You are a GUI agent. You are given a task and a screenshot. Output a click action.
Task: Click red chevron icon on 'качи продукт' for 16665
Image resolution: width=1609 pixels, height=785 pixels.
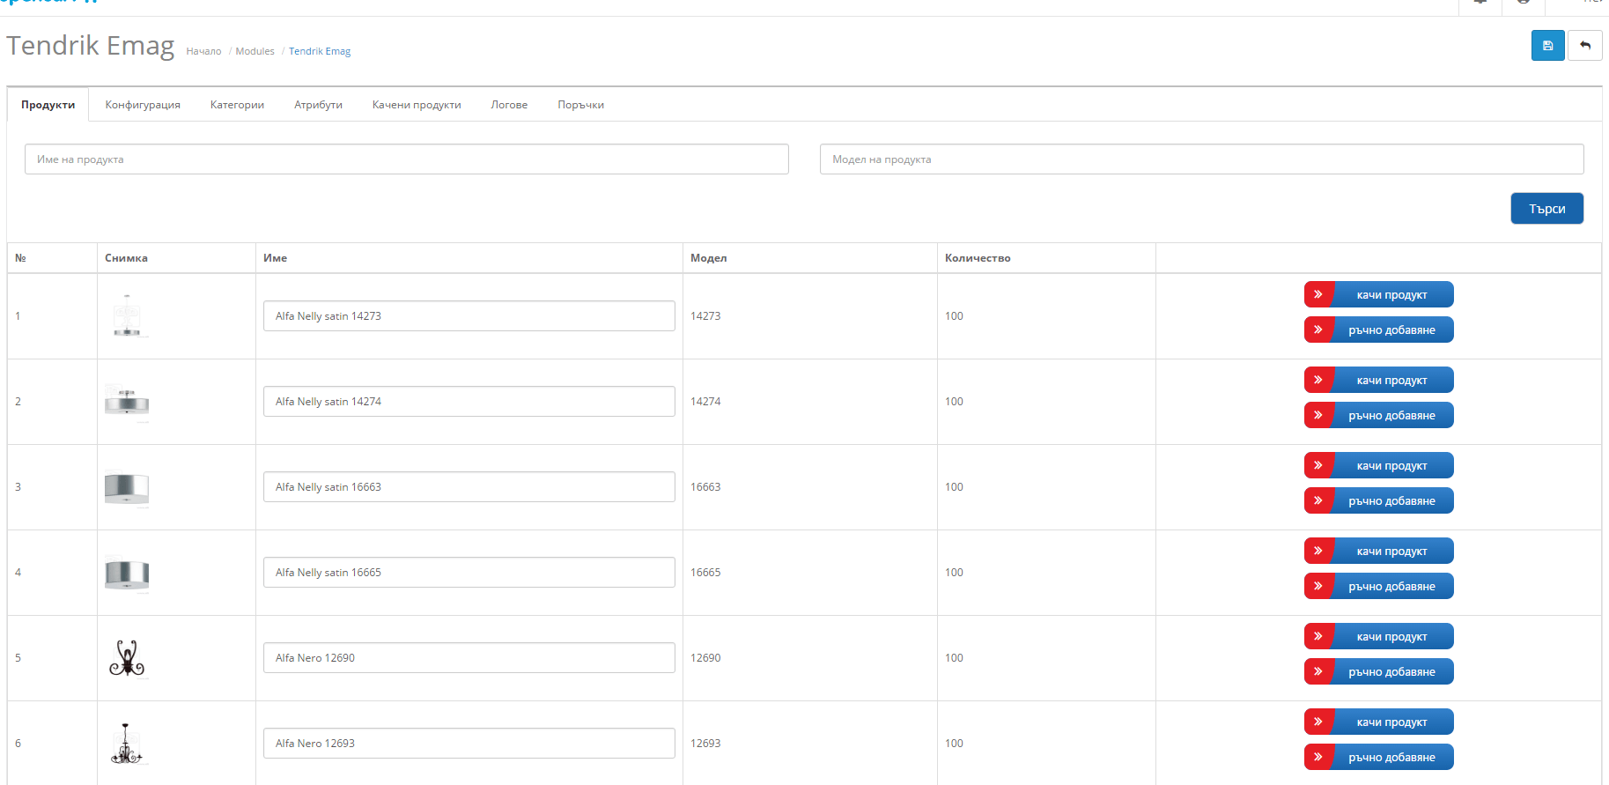[x=1318, y=551]
